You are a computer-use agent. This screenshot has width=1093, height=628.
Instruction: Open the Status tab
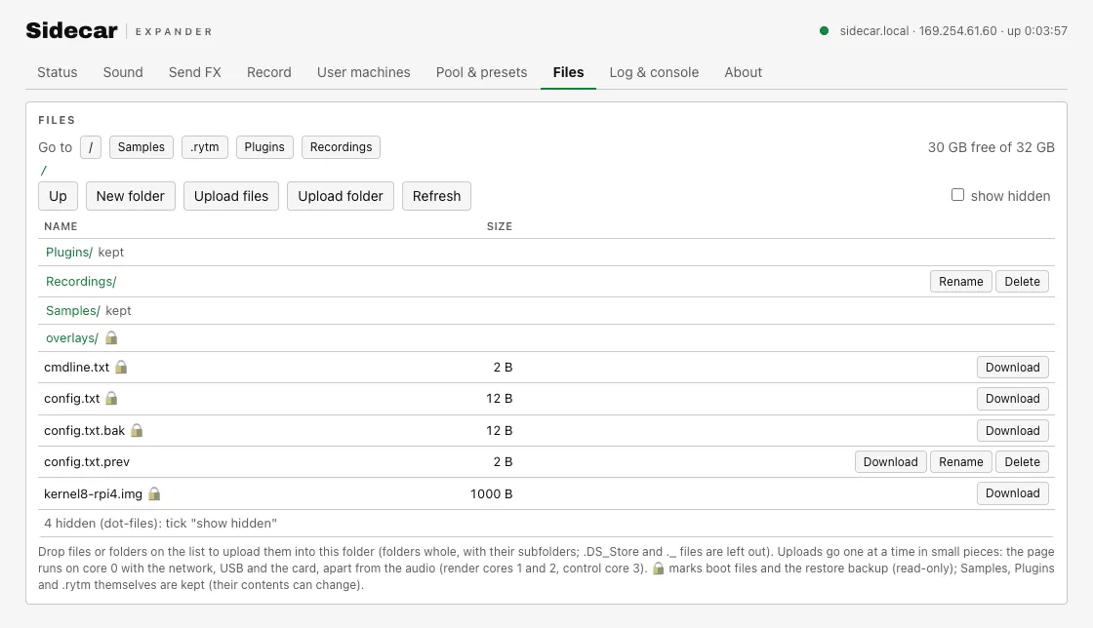[58, 72]
